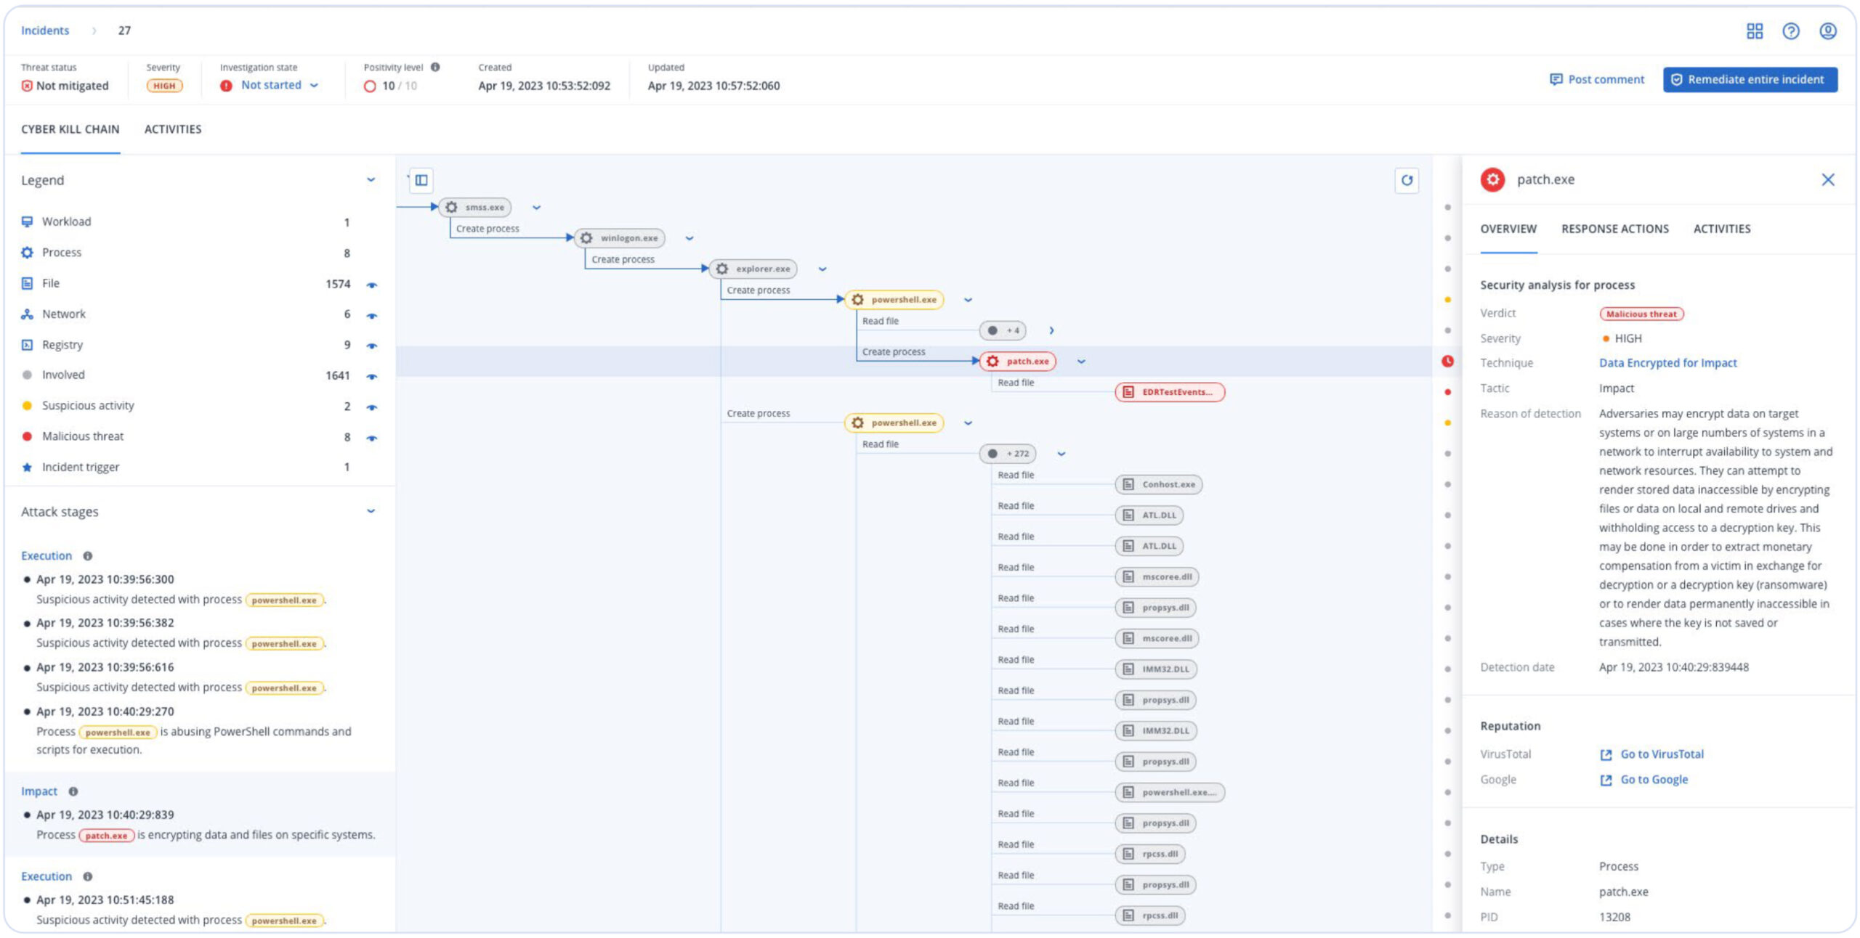Click the refresh graph icon
Image resolution: width=1860 pixels, height=938 pixels.
pos(1407,180)
